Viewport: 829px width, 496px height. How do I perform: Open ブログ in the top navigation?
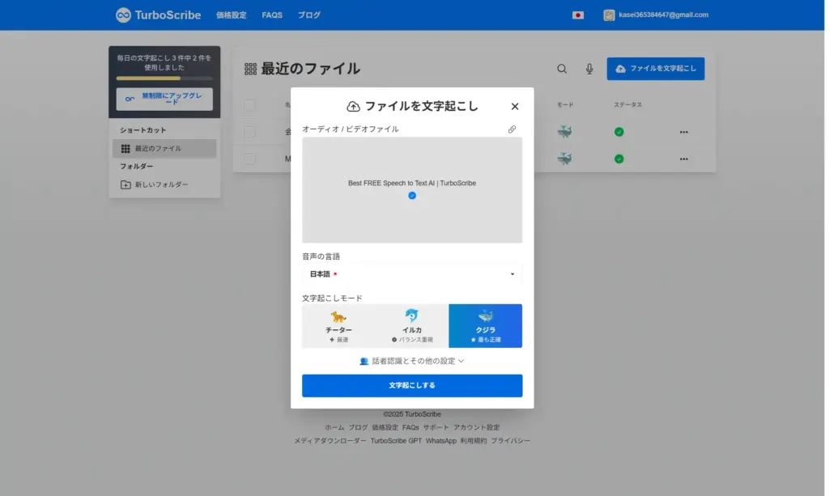(308, 15)
